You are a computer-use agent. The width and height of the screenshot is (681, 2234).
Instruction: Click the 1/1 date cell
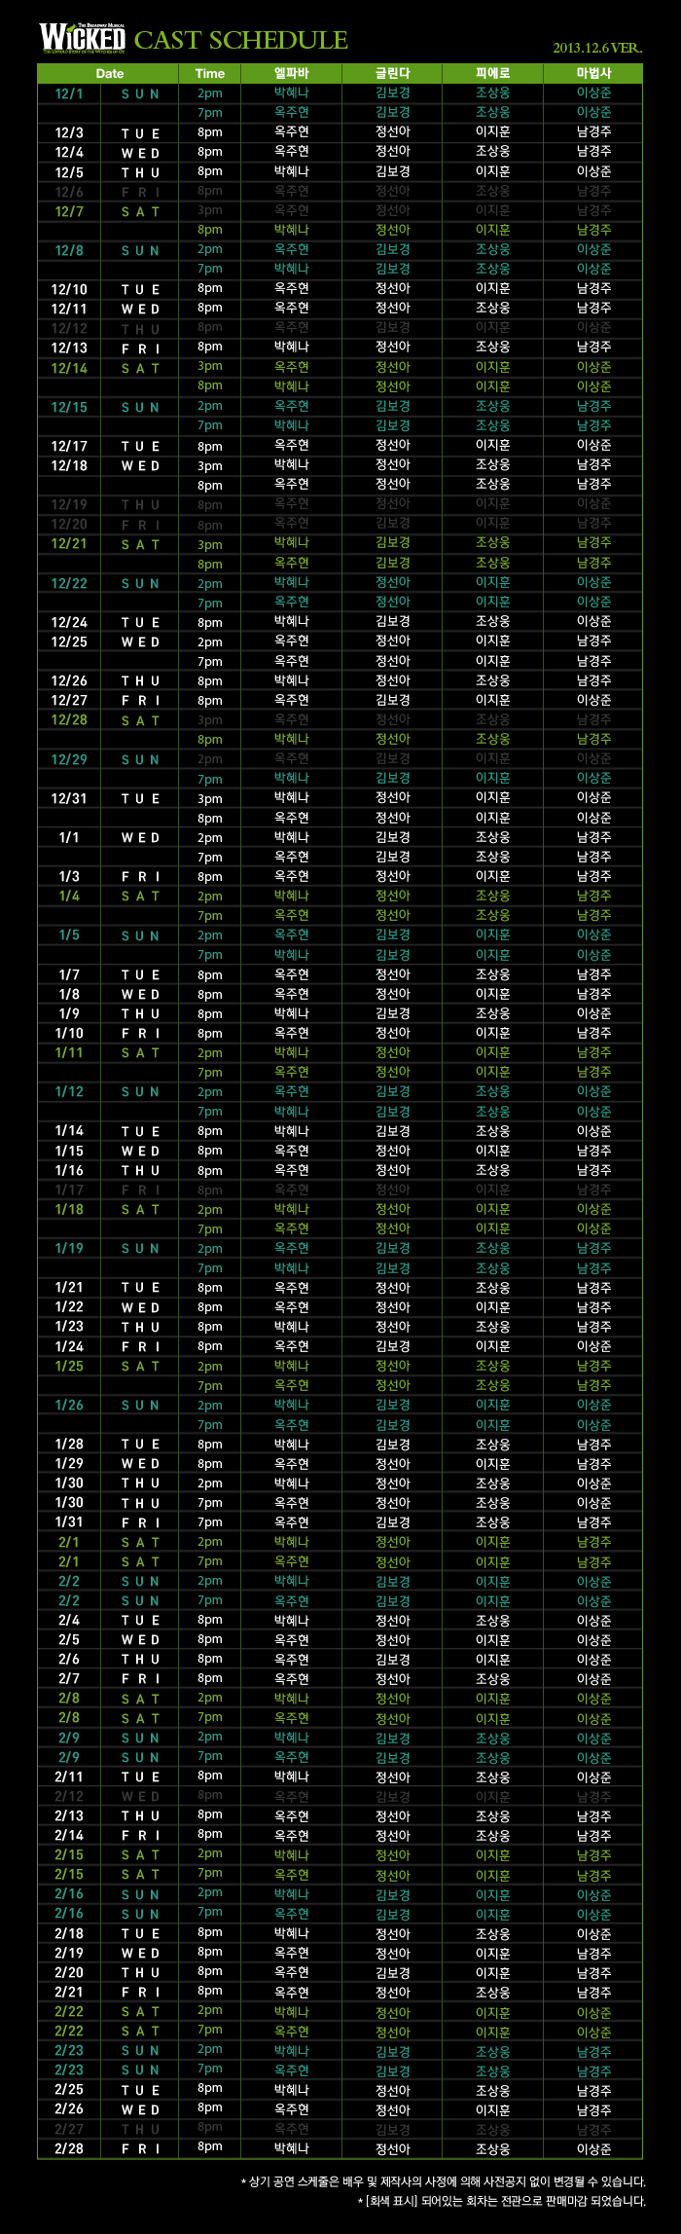point(69,837)
